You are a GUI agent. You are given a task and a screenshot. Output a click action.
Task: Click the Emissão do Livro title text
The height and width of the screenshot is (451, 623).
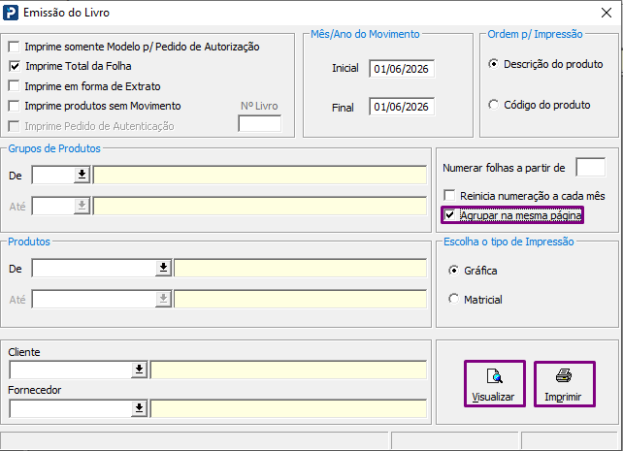pyautogui.click(x=66, y=13)
